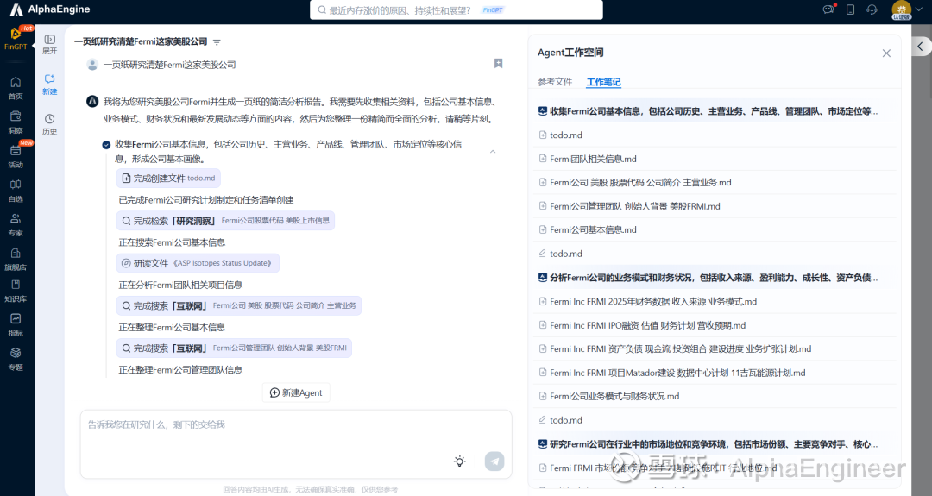Open 历史 history icon
This screenshot has width=932, height=496.
click(50, 124)
